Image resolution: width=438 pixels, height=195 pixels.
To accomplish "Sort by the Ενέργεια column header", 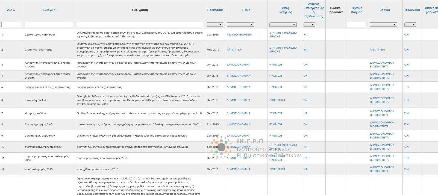I will point(49,10).
